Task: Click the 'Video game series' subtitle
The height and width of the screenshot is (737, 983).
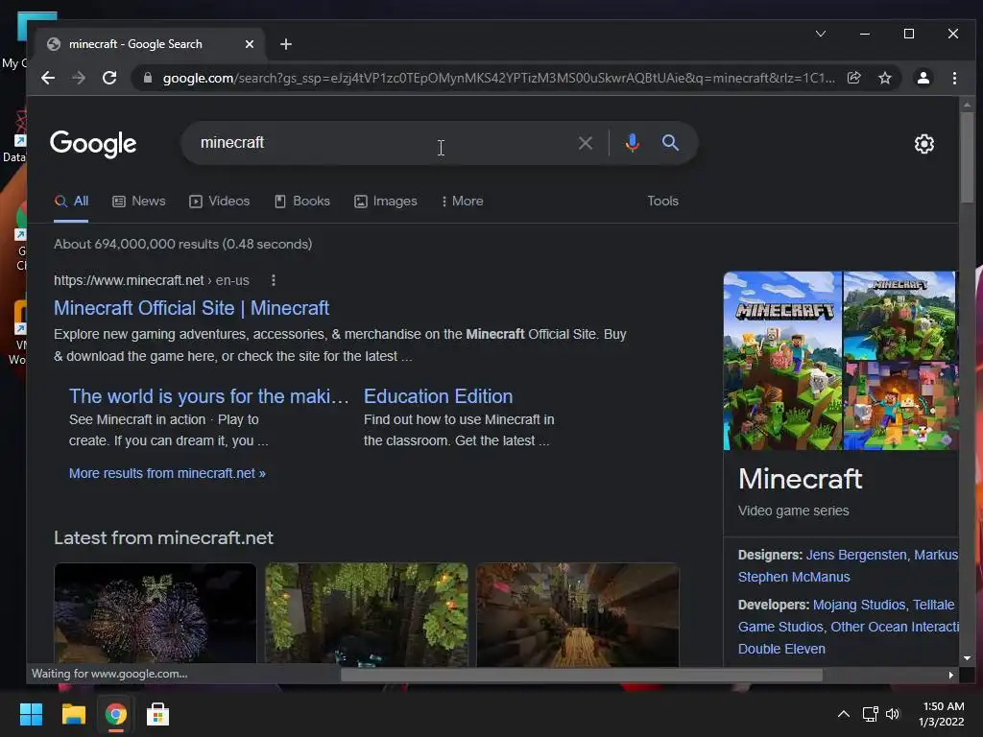Action: (x=793, y=511)
